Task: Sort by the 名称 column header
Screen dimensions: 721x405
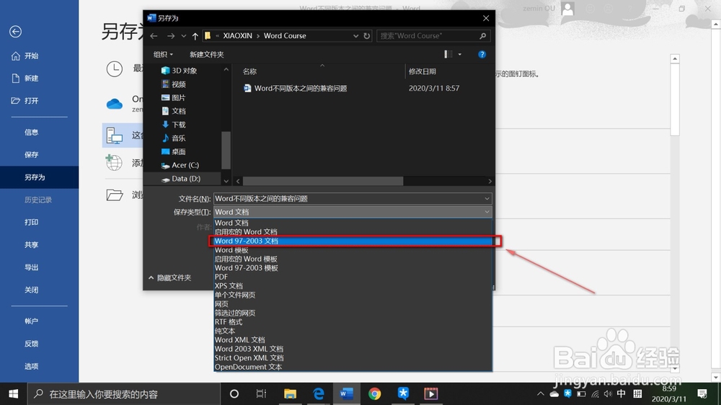Action: pos(249,71)
